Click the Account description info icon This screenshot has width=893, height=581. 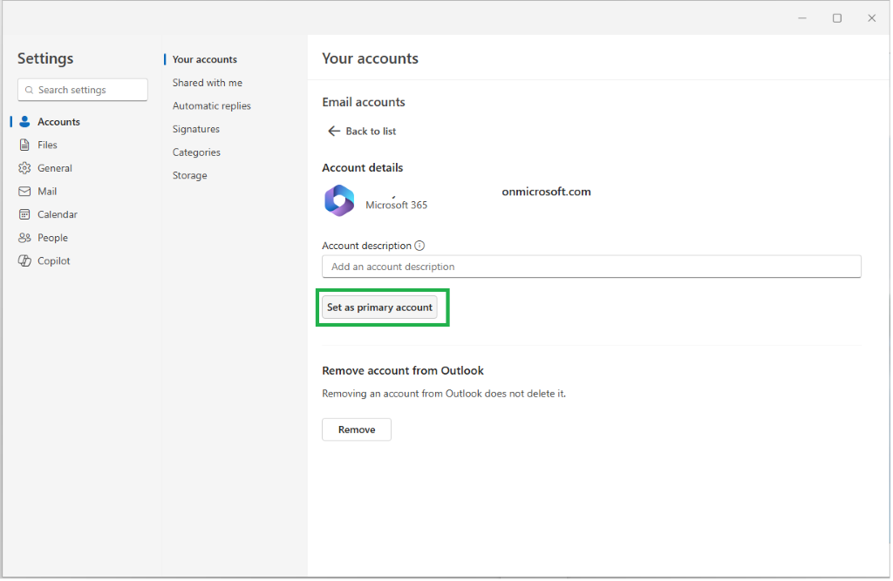coord(419,246)
